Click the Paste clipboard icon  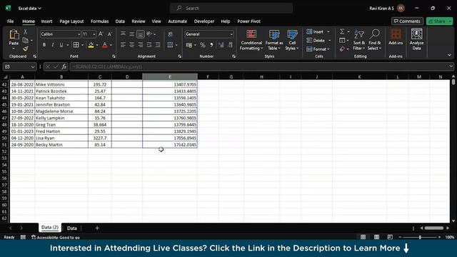coord(14,35)
